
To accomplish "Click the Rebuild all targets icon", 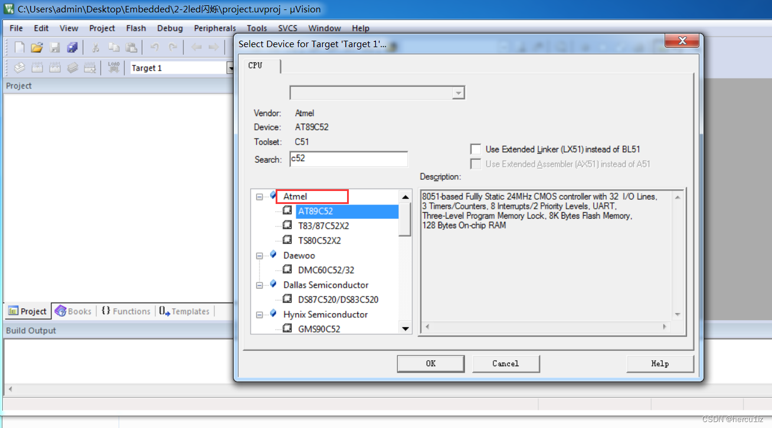I will coord(55,68).
